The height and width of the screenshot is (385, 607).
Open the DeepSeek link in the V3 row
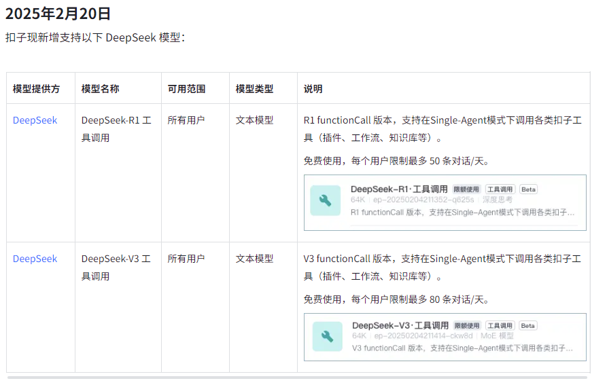coord(35,259)
